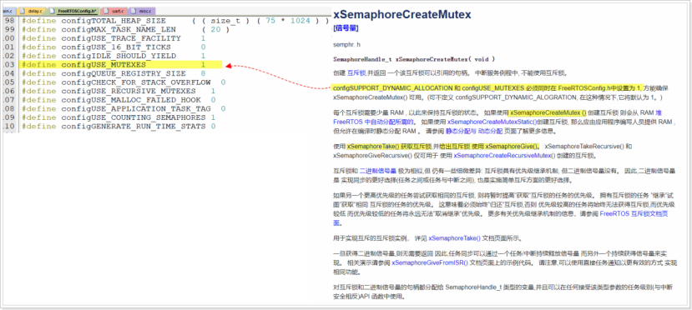This screenshot has height=310, width=692.
Task: Click the file icon on delay.c tab
Action: (x=23, y=10)
